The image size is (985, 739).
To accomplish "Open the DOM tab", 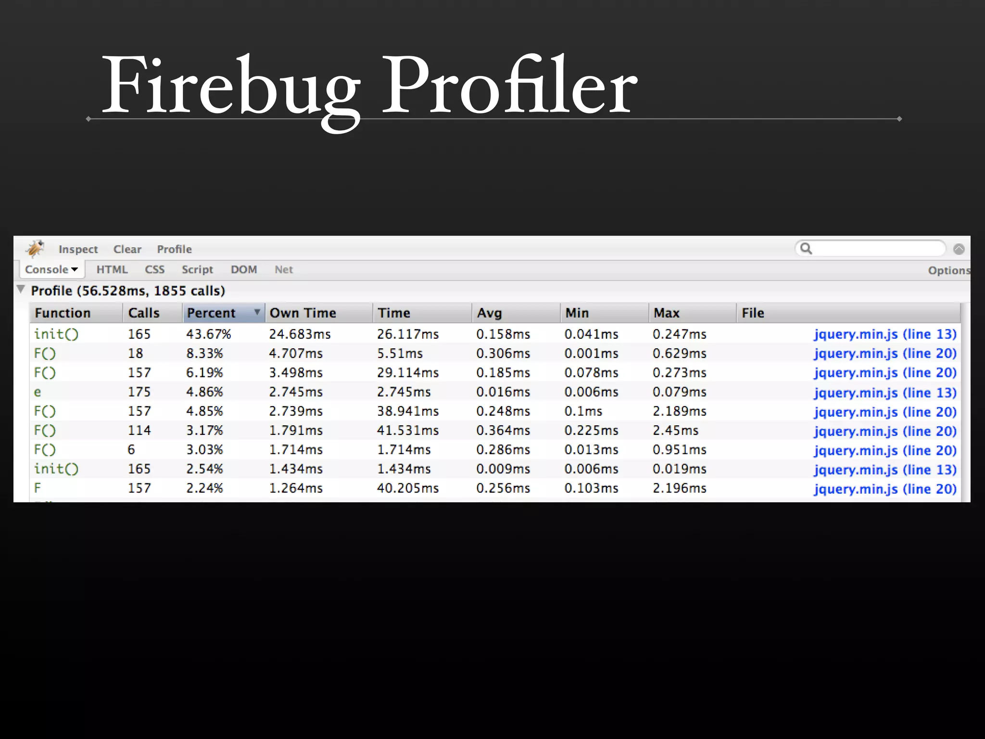I will tap(244, 270).
